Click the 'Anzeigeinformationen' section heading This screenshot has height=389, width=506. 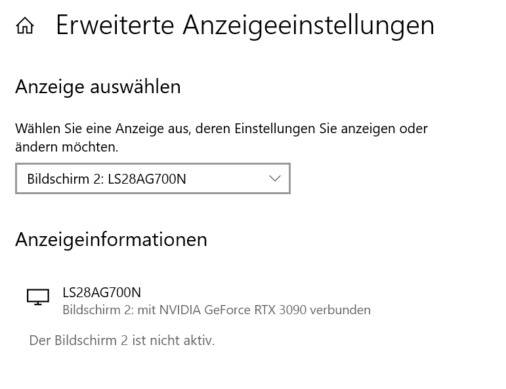tap(111, 239)
